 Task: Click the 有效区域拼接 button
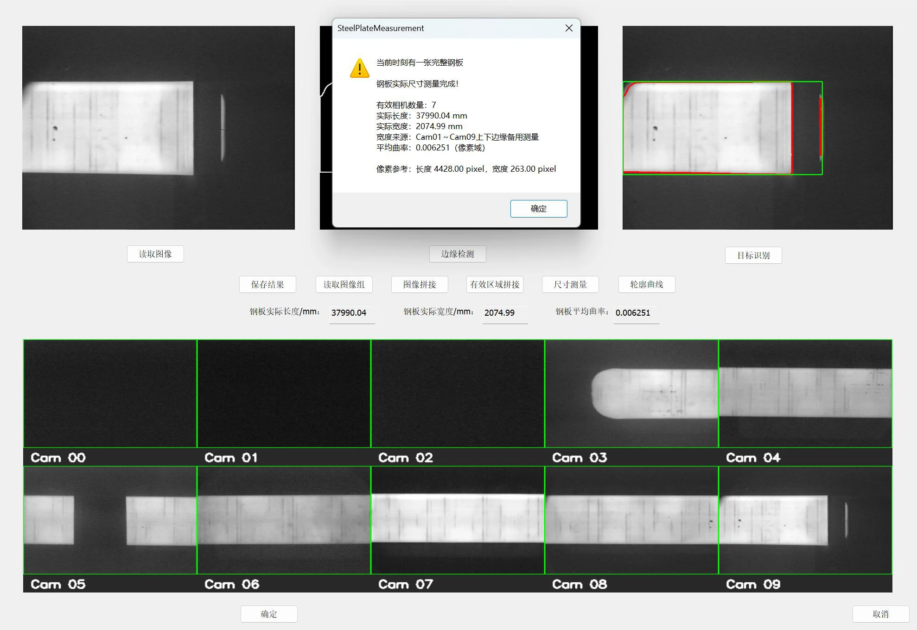pyautogui.click(x=495, y=284)
